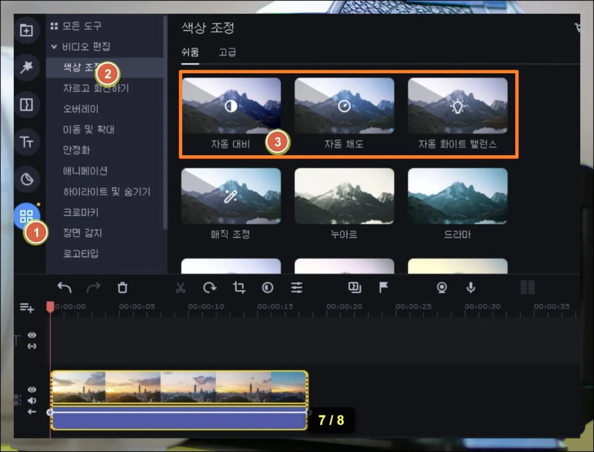Screen dimensions: 594x452
Task: Open the Titles (Tt) panel in sidebar
Action: tap(26, 142)
